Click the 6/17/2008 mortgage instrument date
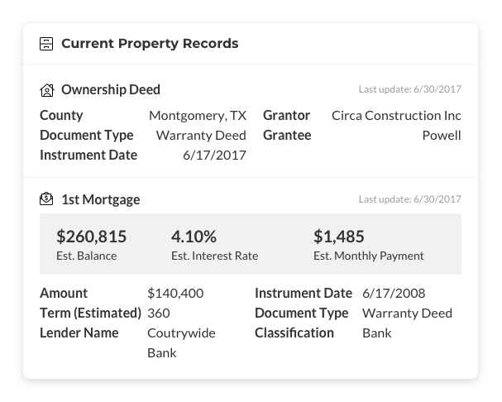The height and width of the screenshot is (402, 502). [394, 294]
